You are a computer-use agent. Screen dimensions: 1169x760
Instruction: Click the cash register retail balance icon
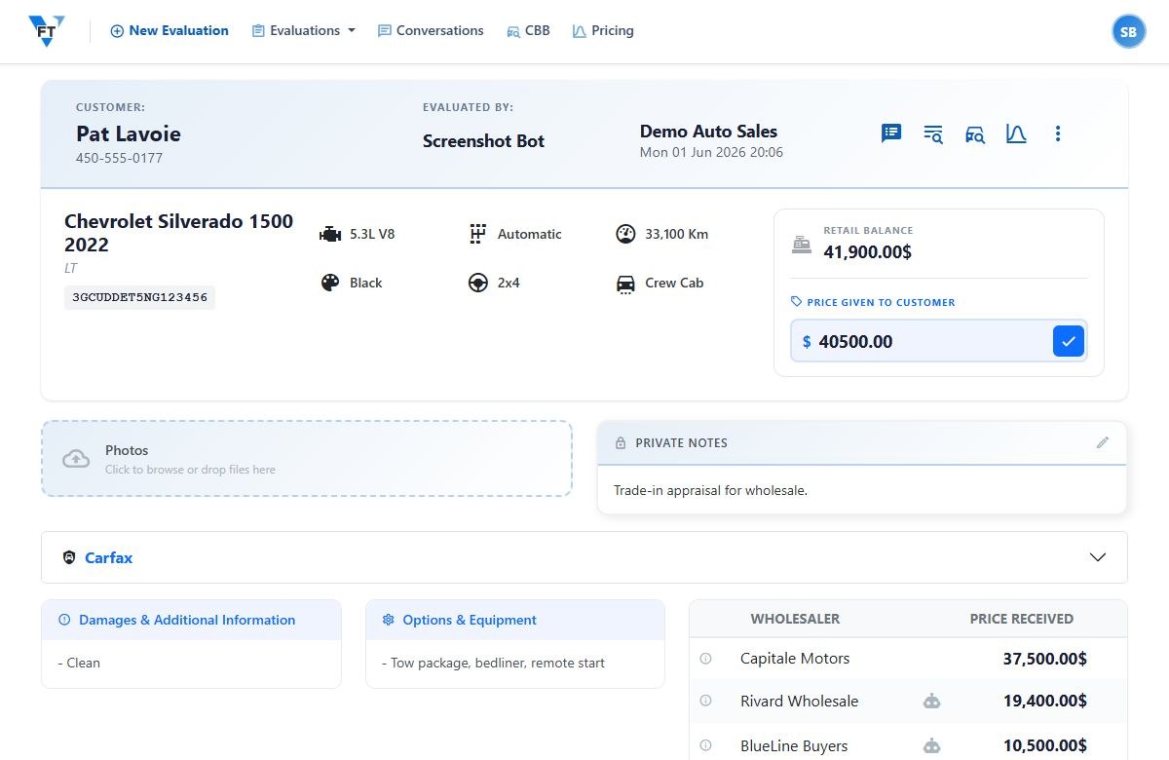(x=802, y=244)
